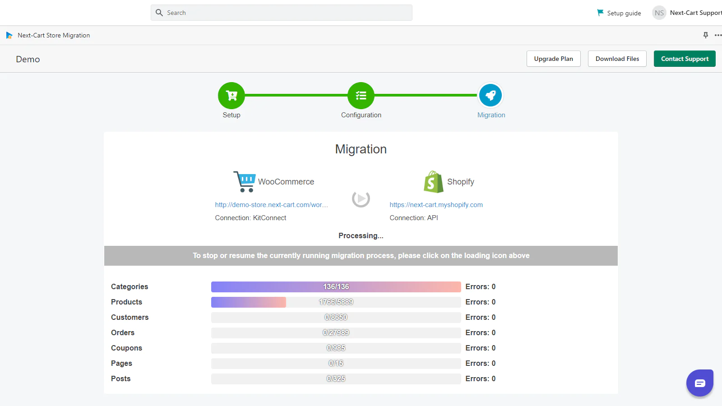Open the three-dot more options menu

click(x=718, y=35)
